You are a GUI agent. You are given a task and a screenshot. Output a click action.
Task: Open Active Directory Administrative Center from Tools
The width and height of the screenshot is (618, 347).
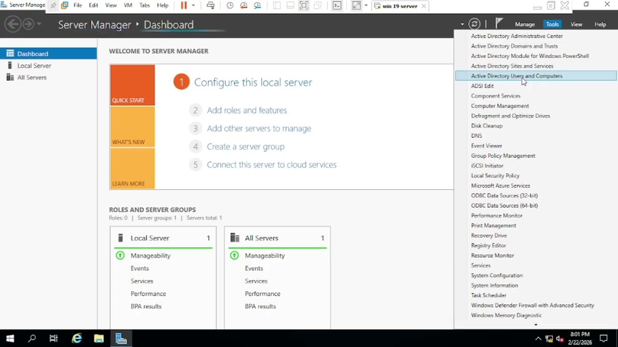coord(536,36)
